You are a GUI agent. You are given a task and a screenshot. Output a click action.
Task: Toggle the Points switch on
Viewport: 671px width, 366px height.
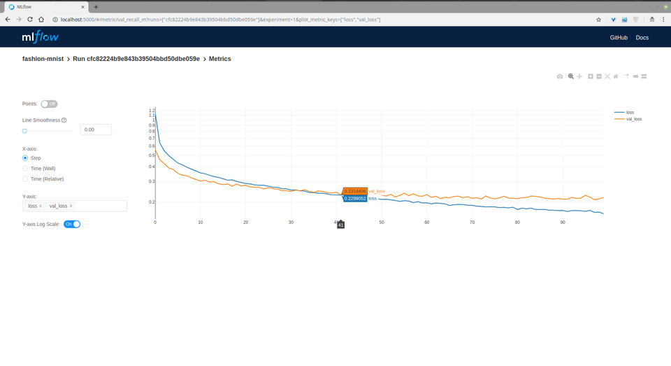[49, 104]
